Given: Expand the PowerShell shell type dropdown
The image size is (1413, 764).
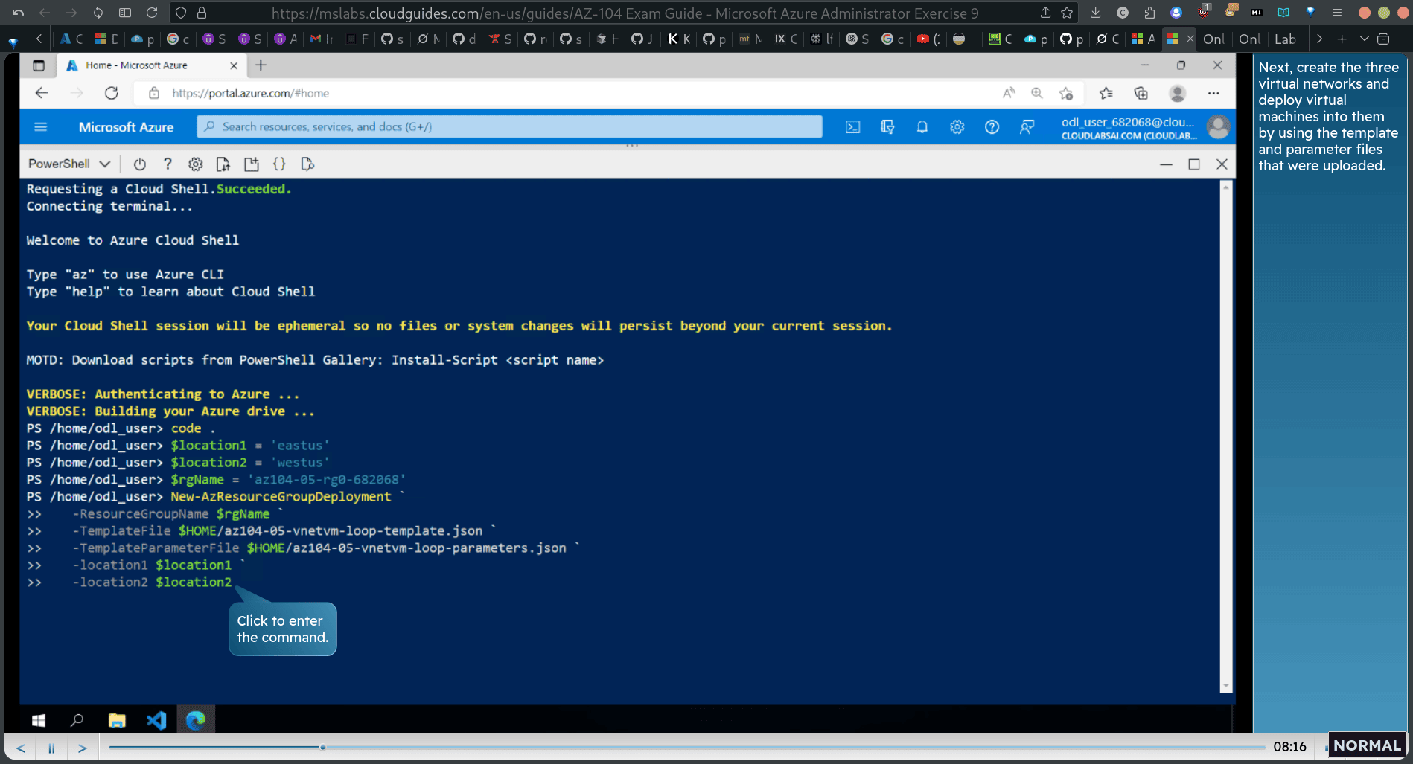Looking at the screenshot, I should 69,164.
